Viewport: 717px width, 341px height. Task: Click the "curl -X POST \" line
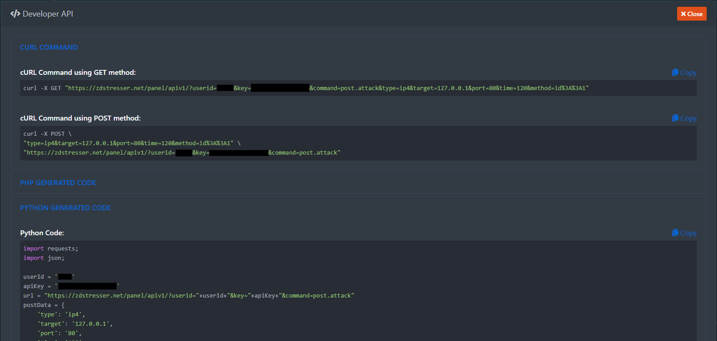pos(48,134)
